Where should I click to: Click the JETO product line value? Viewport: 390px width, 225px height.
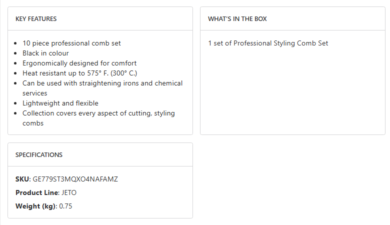coord(69,192)
